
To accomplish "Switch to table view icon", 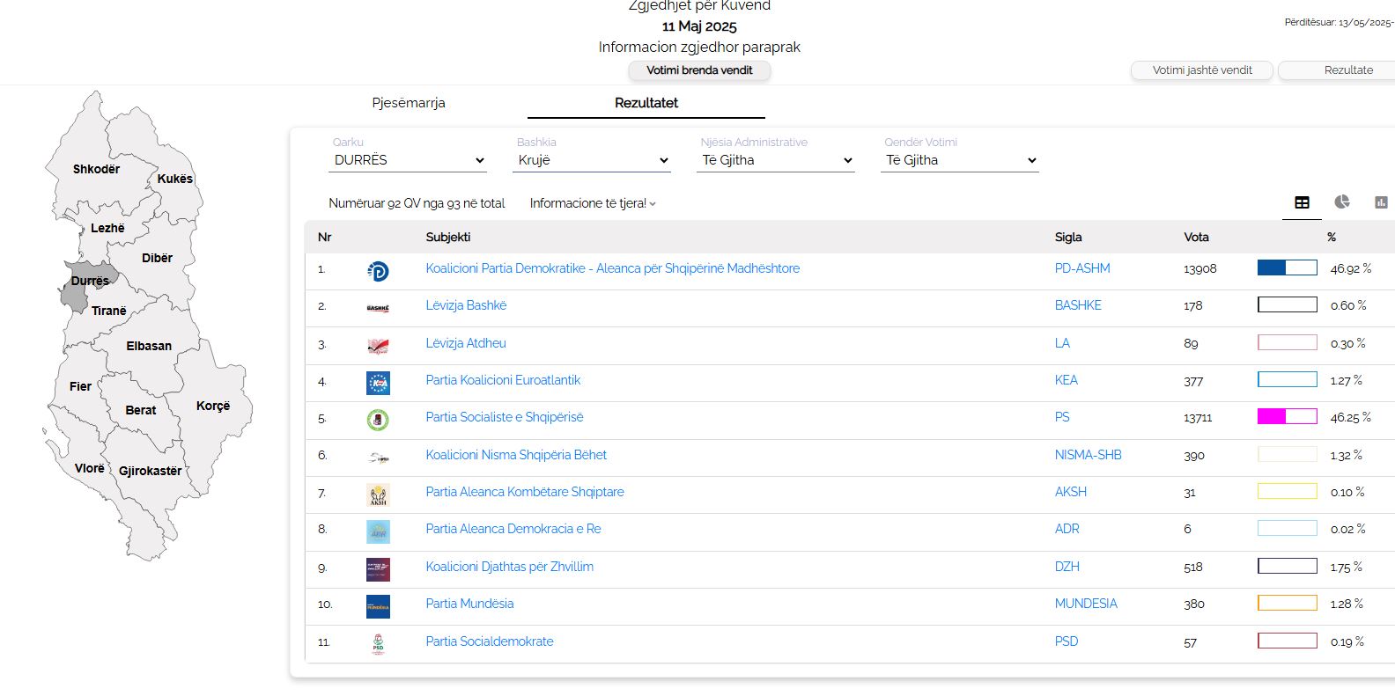I will coord(1302,202).
